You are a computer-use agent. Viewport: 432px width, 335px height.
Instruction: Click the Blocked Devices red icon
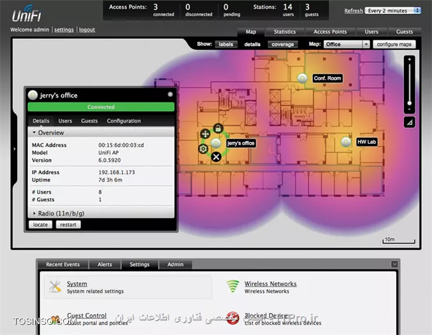point(233,318)
